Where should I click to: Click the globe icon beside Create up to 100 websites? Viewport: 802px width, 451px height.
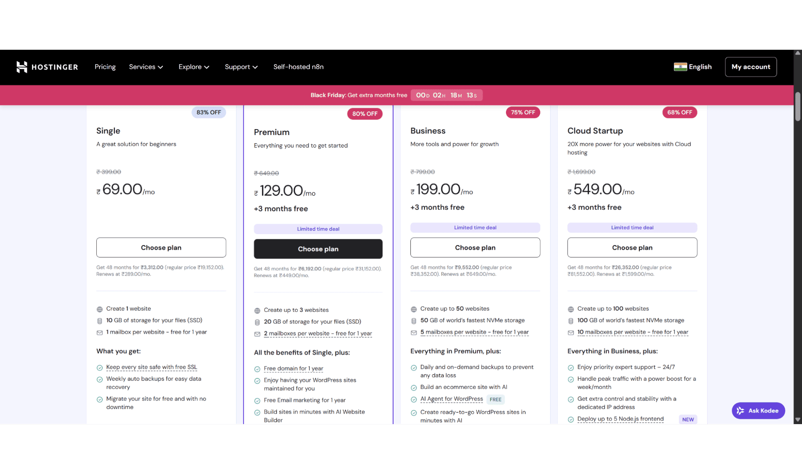[571, 309]
